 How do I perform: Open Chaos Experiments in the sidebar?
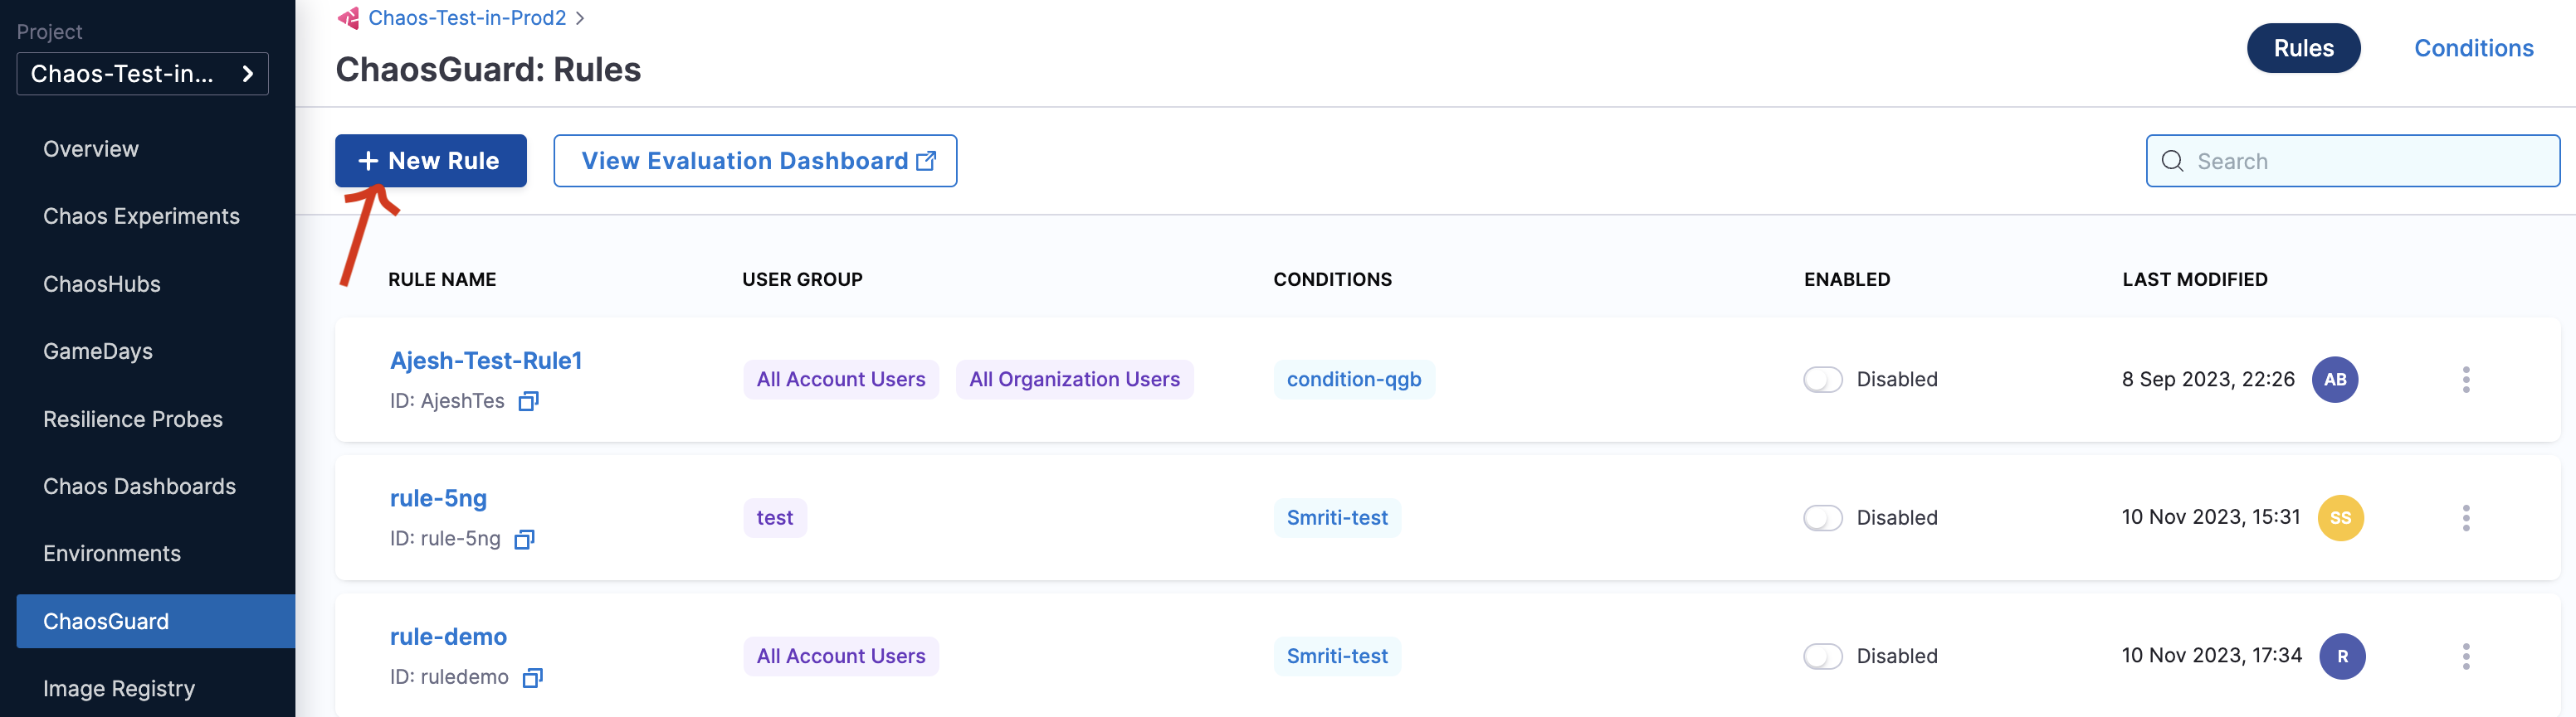point(141,216)
